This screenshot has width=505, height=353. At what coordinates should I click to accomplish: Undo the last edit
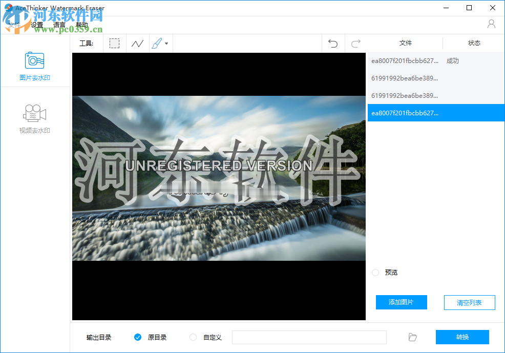tap(333, 43)
